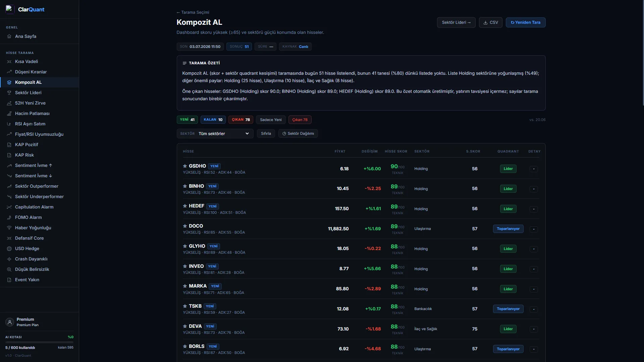Viewport: 644px width, 362px height.
Task: Expand detail for GSDHO row
Action: click(534, 169)
